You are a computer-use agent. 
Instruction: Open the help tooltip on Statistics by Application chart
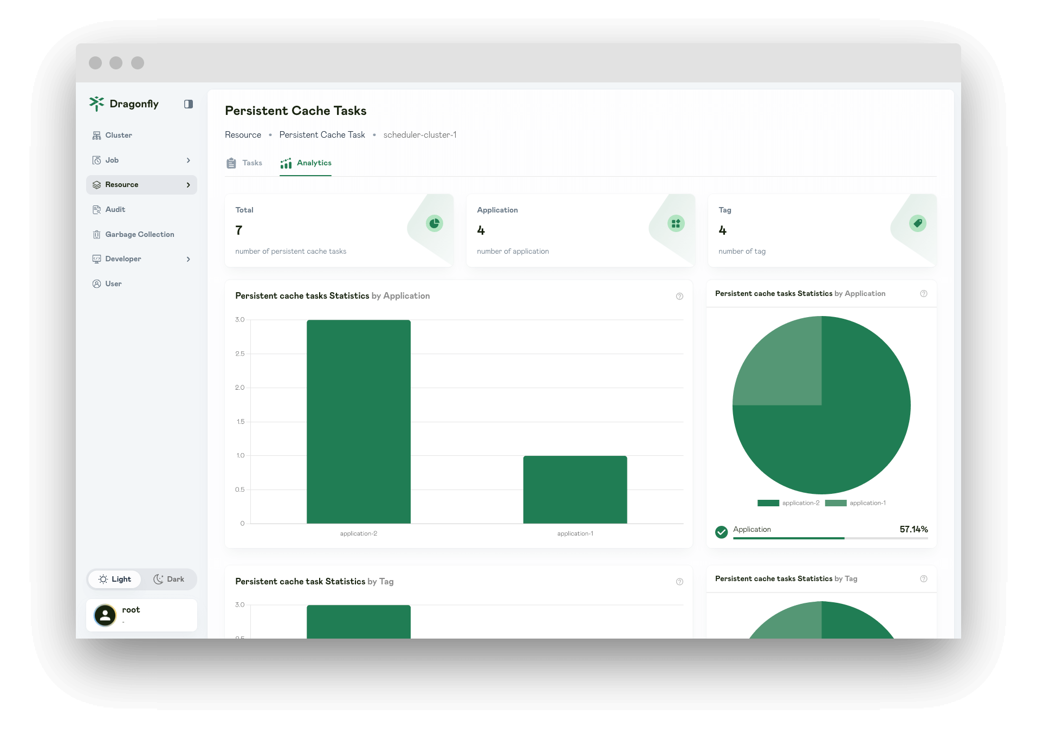pyautogui.click(x=679, y=296)
